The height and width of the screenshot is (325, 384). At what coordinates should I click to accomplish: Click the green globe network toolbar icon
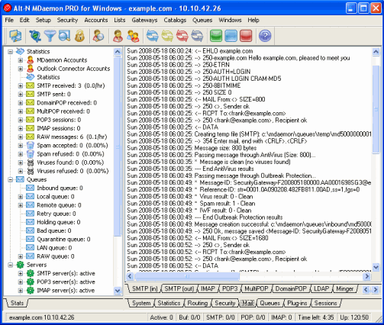pyautogui.click(x=35, y=36)
